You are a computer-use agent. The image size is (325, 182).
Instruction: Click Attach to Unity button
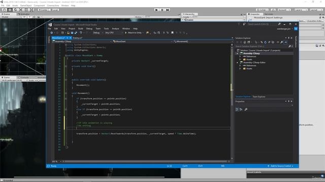134,33
